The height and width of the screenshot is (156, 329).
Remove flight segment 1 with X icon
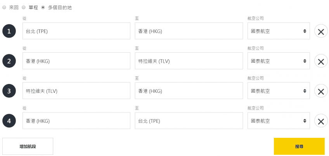(321, 31)
